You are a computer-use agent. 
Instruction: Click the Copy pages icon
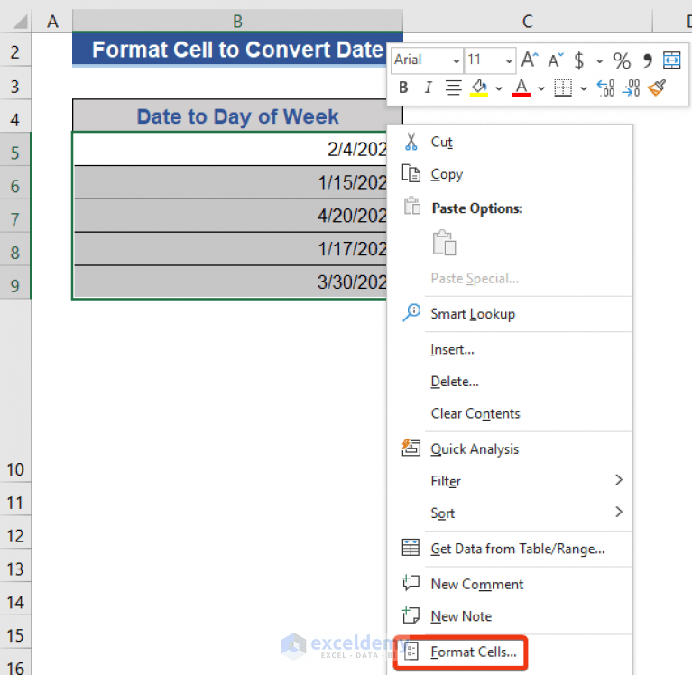point(411,173)
